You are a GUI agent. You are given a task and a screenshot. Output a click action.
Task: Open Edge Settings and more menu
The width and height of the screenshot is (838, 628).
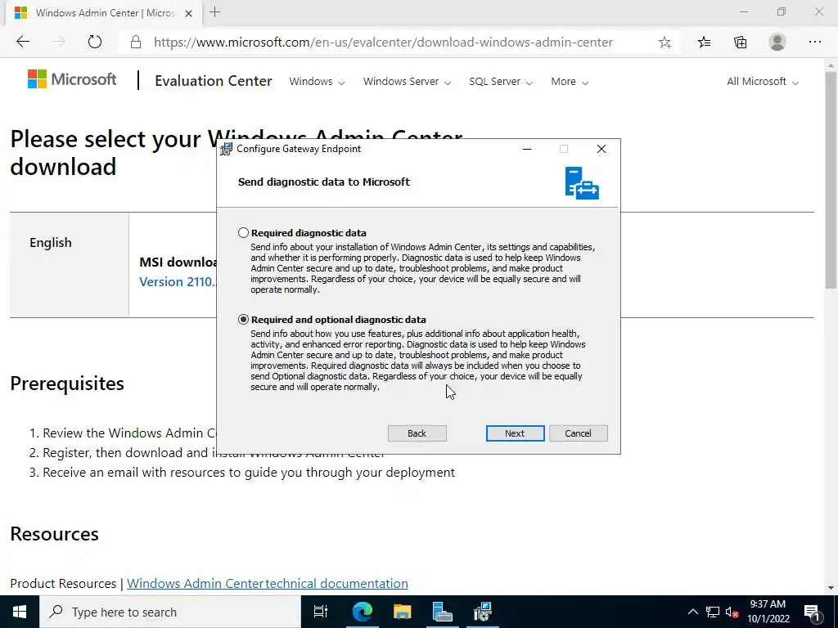pyautogui.click(x=814, y=42)
